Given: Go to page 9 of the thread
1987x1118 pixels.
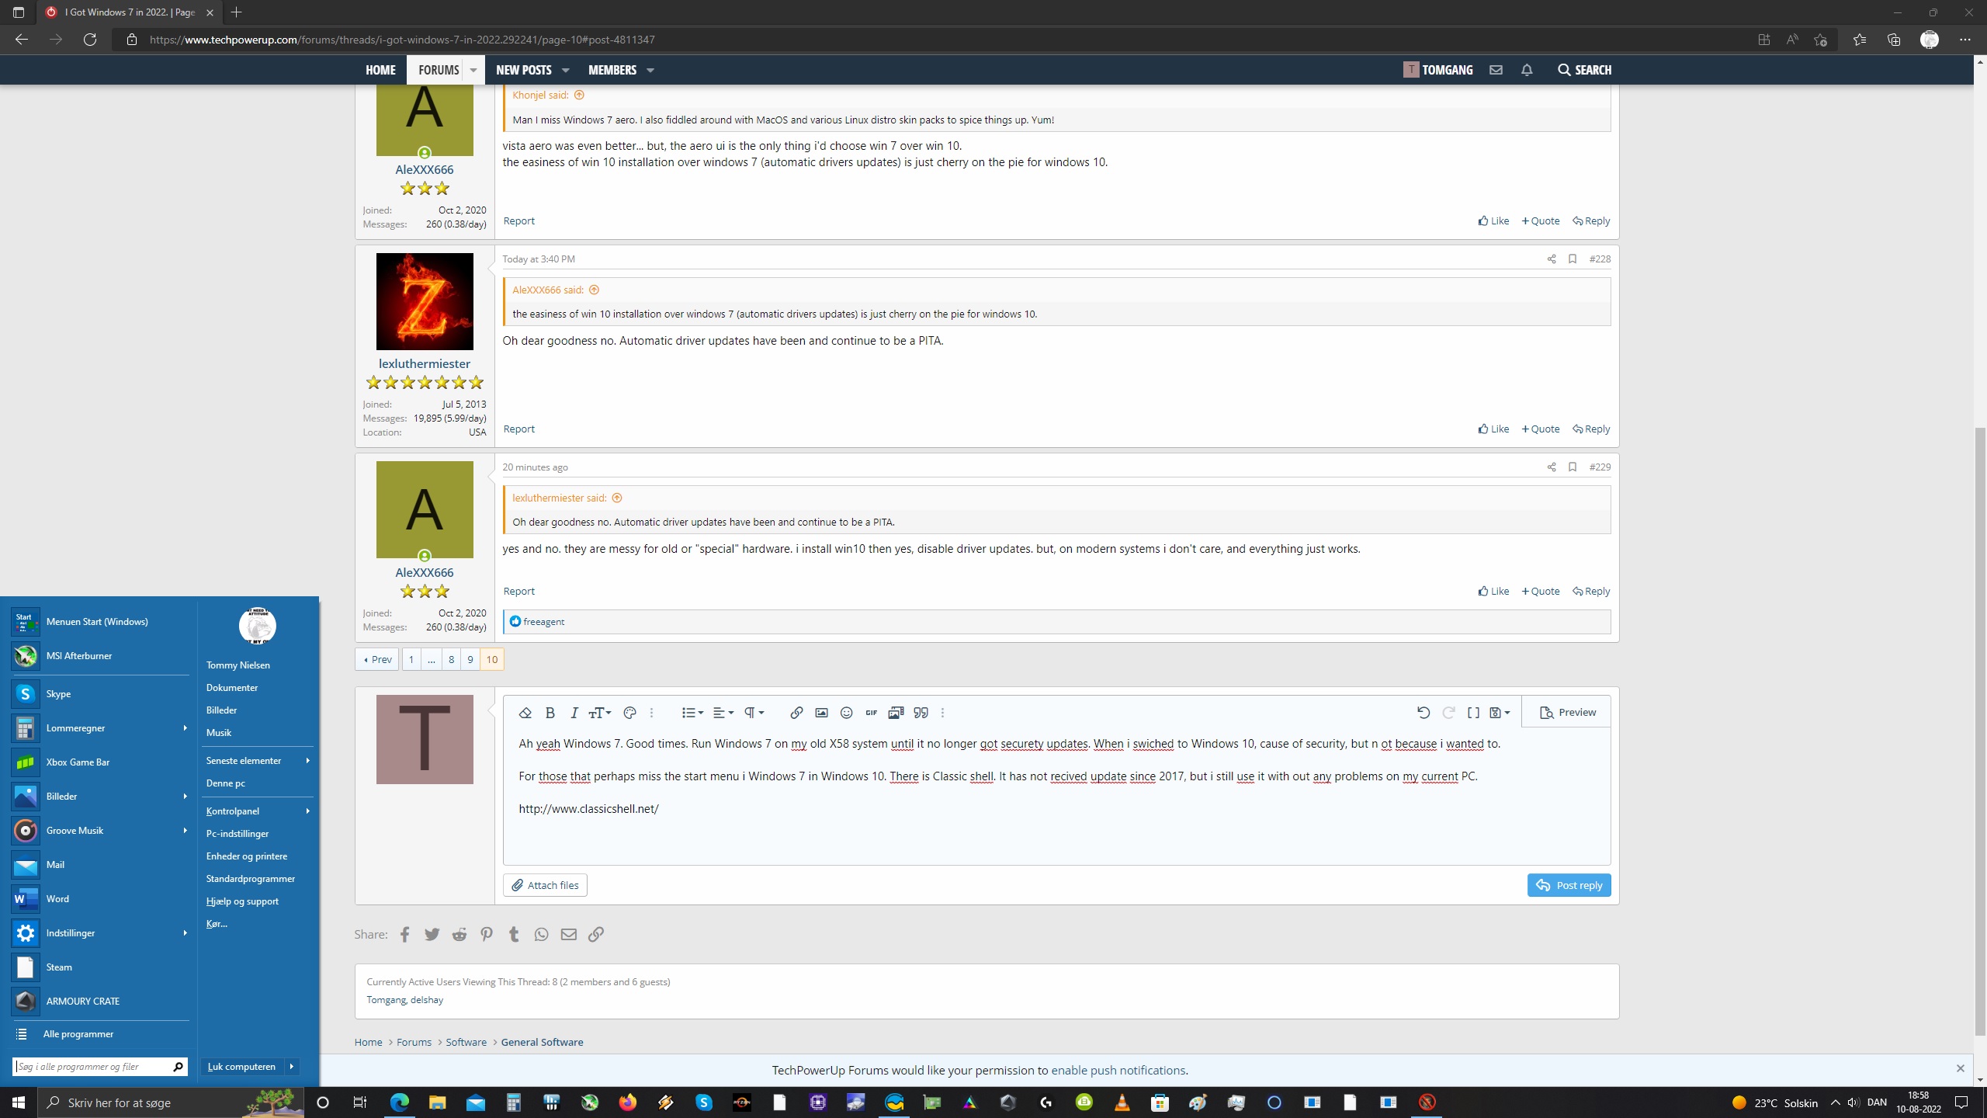Looking at the screenshot, I should coord(470,659).
